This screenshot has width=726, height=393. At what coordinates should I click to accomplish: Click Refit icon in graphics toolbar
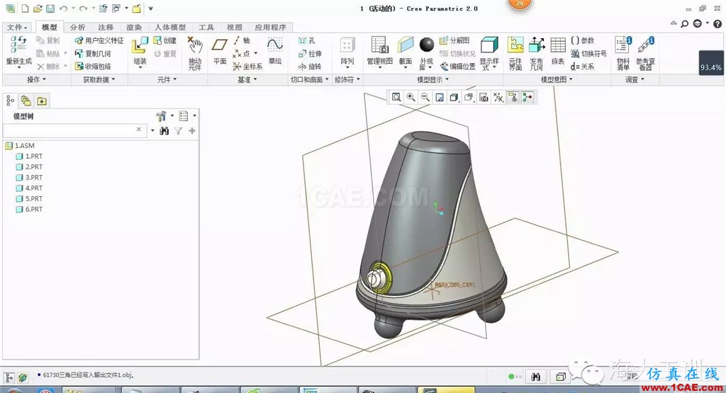coord(396,97)
